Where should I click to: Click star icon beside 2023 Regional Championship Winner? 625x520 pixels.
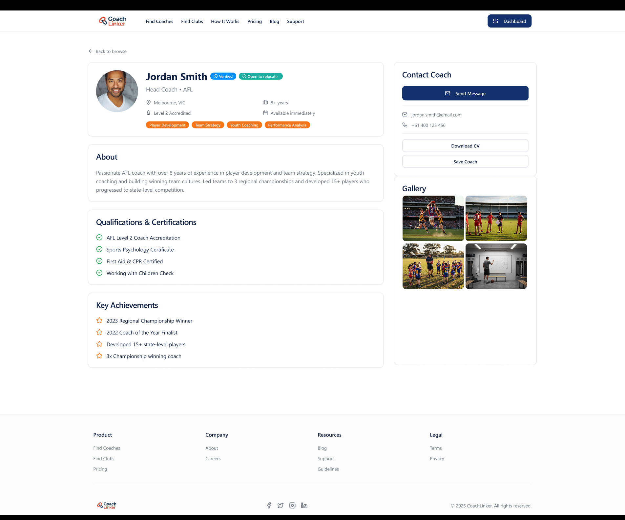(99, 320)
